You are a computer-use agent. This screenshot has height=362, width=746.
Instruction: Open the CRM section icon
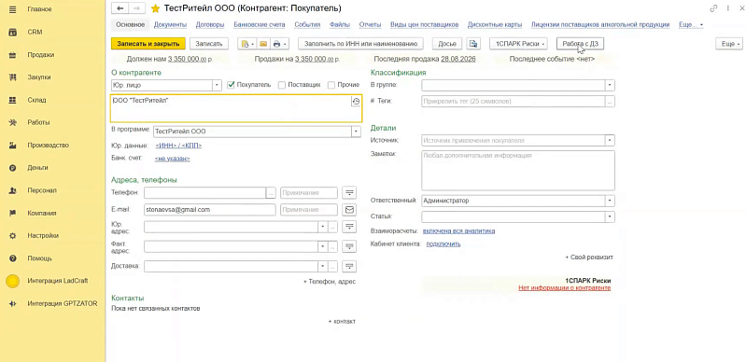13,33
